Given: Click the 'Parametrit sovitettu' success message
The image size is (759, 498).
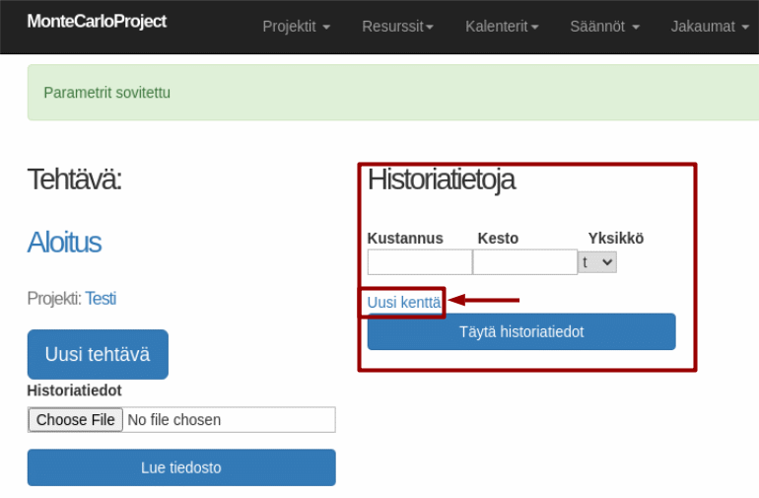Looking at the screenshot, I should [107, 93].
